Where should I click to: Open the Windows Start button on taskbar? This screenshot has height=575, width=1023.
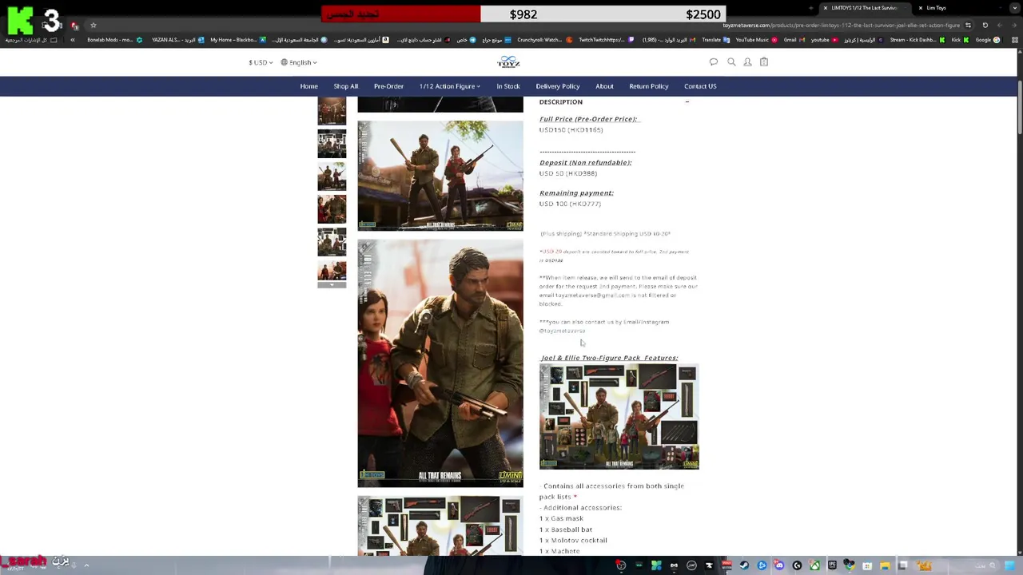click(x=1010, y=565)
